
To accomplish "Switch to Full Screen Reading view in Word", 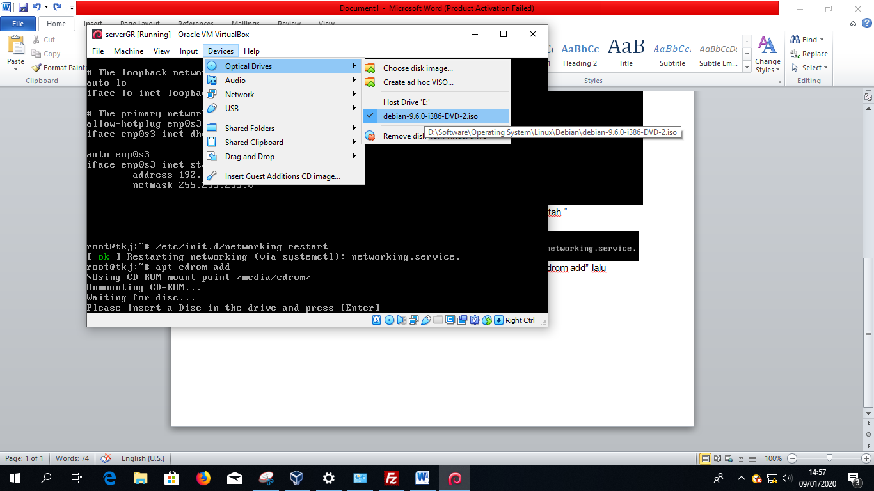I will click(717, 458).
